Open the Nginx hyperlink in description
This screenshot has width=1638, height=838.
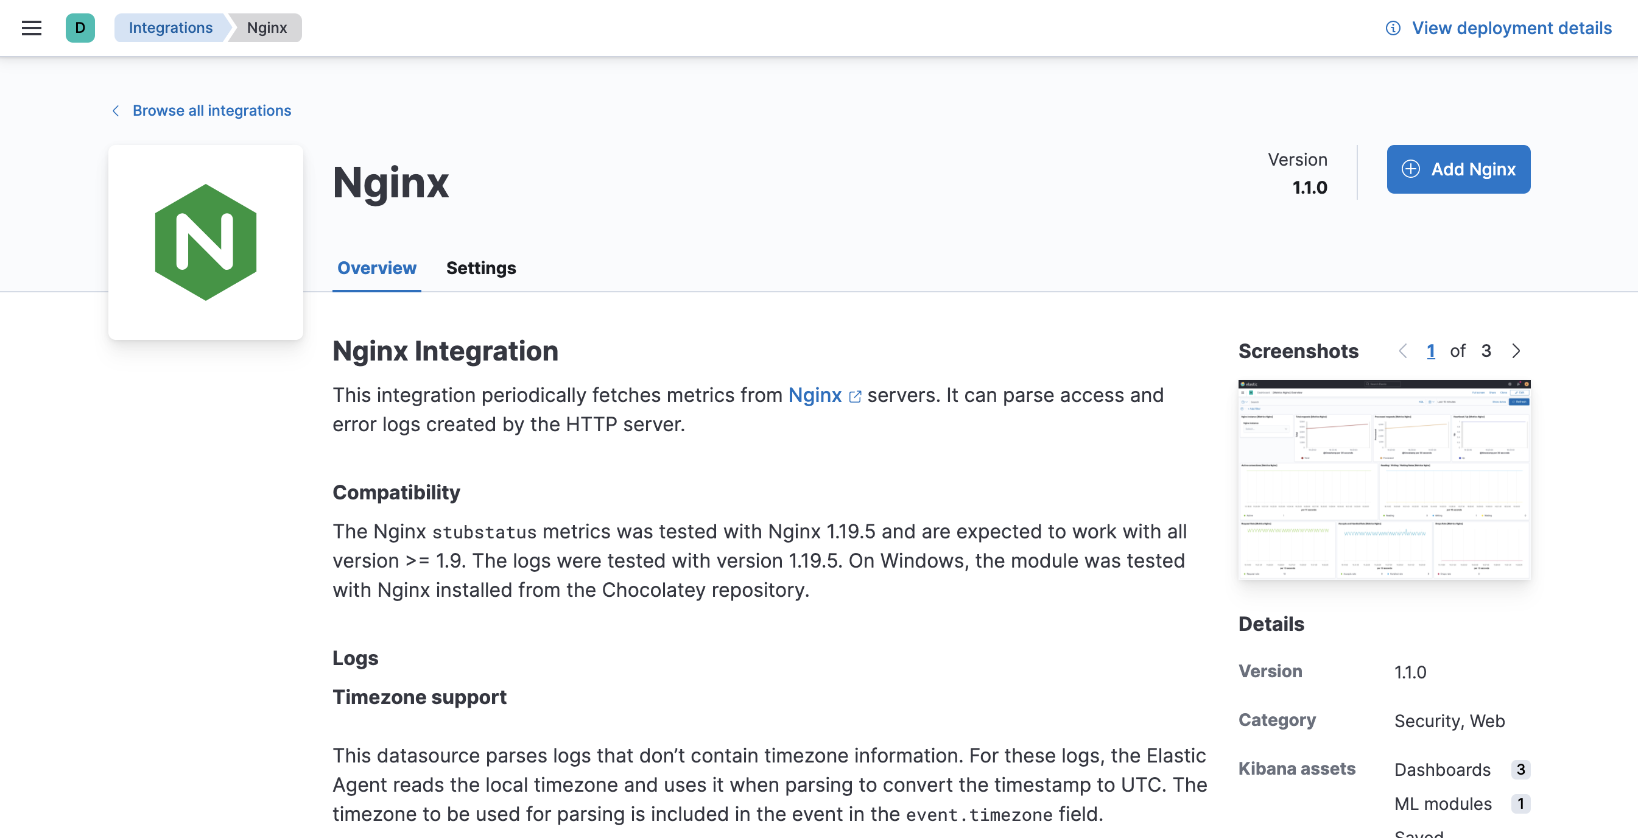(x=815, y=395)
